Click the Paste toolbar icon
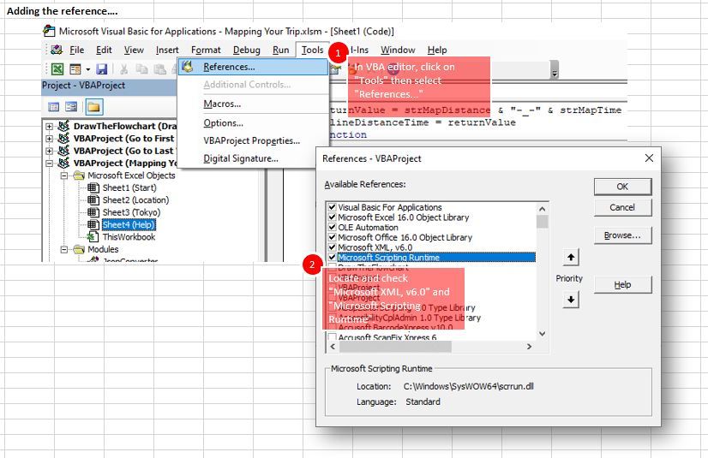 [x=159, y=69]
